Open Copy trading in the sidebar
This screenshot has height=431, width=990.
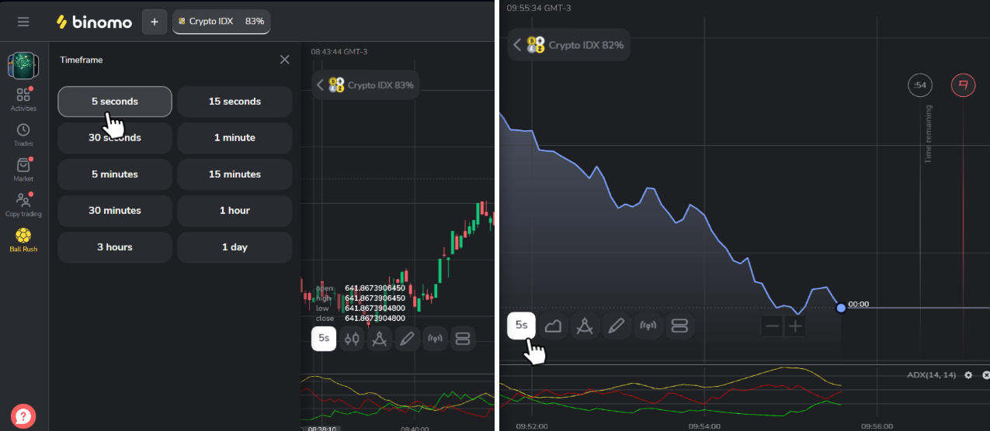tap(23, 205)
